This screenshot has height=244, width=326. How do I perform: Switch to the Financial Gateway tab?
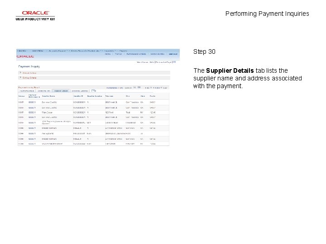(x=80, y=91)
